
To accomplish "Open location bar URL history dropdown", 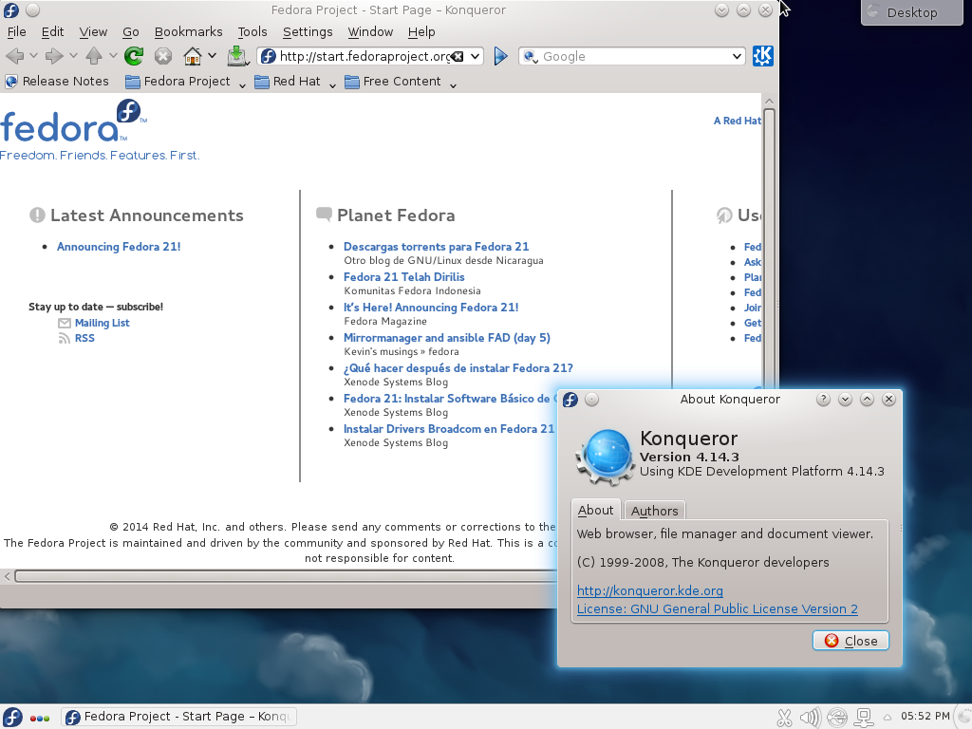I will point(475,56).
